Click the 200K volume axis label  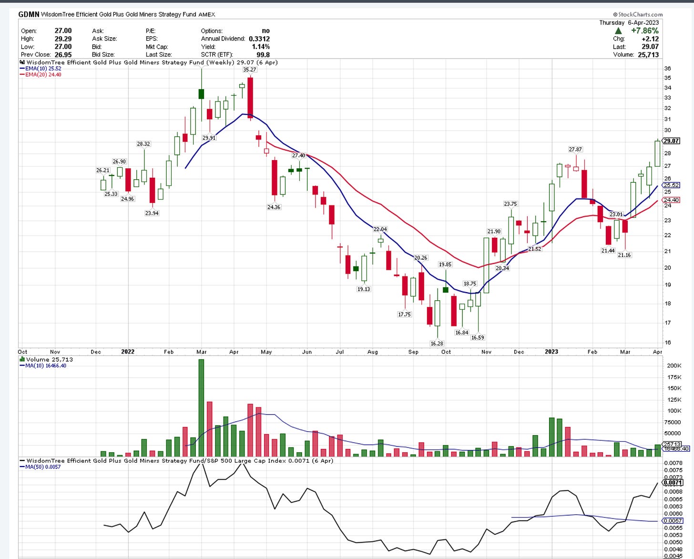[674, 366]
